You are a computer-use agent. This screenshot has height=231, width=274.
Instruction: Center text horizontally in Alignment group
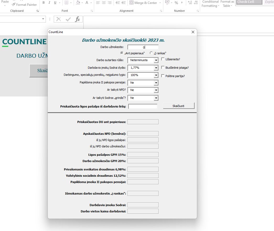point(104,3)
